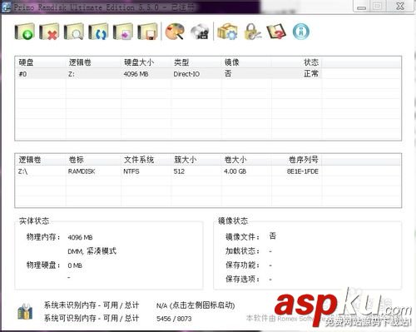Click the Direct-IO type cell
This screenshot has height=332, width=416.
tap(186, 74)
